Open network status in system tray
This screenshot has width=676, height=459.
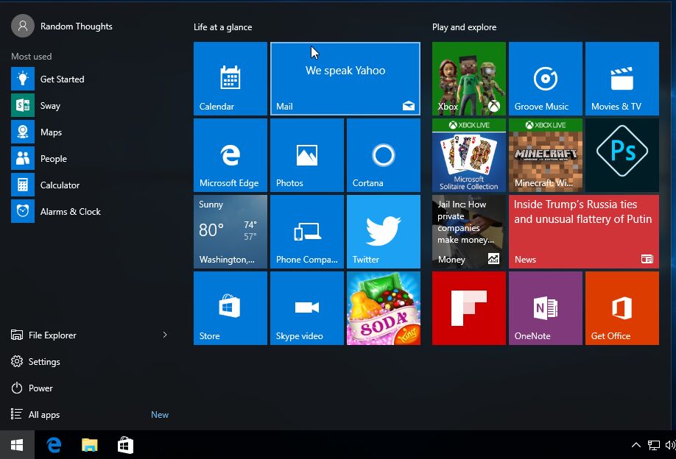tap(654, 445)
